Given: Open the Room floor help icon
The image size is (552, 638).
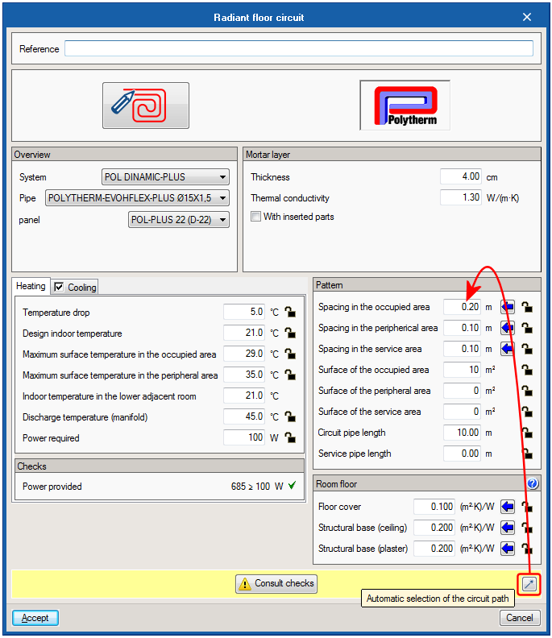Looking at the screenshot, I should click(x=532, y=484).
